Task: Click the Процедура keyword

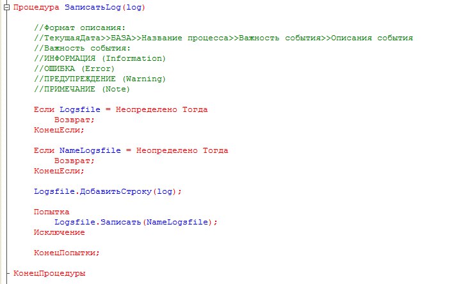Action: [36, 7]
